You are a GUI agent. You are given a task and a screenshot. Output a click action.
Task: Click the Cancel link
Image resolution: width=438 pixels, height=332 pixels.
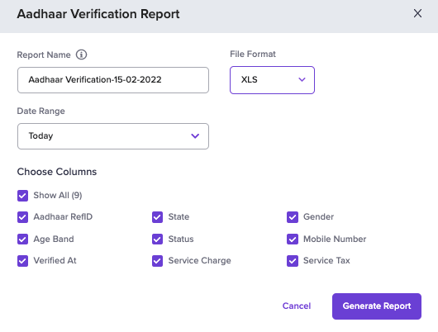click(x=297, y=306)
